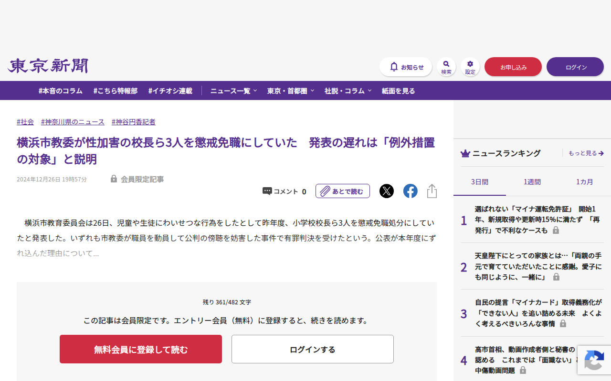Open the #神奈川県のニュース tag link
The height and width of the screenshot is (381, 611).
[73, 122]
